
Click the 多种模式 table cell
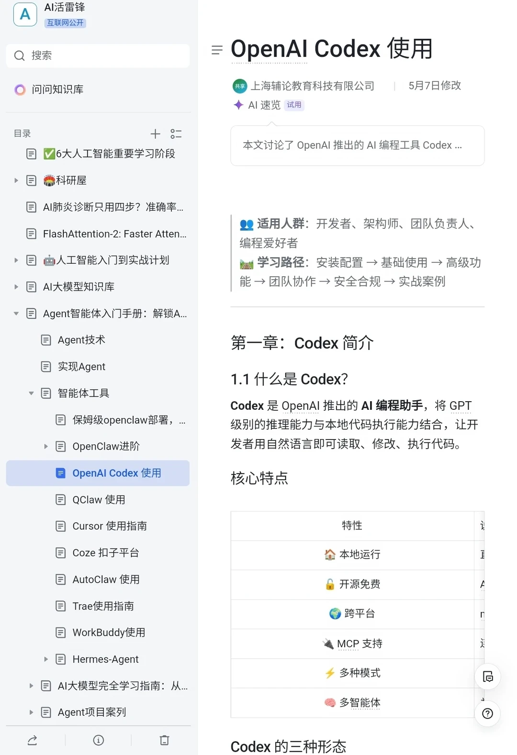coord(352,673)
